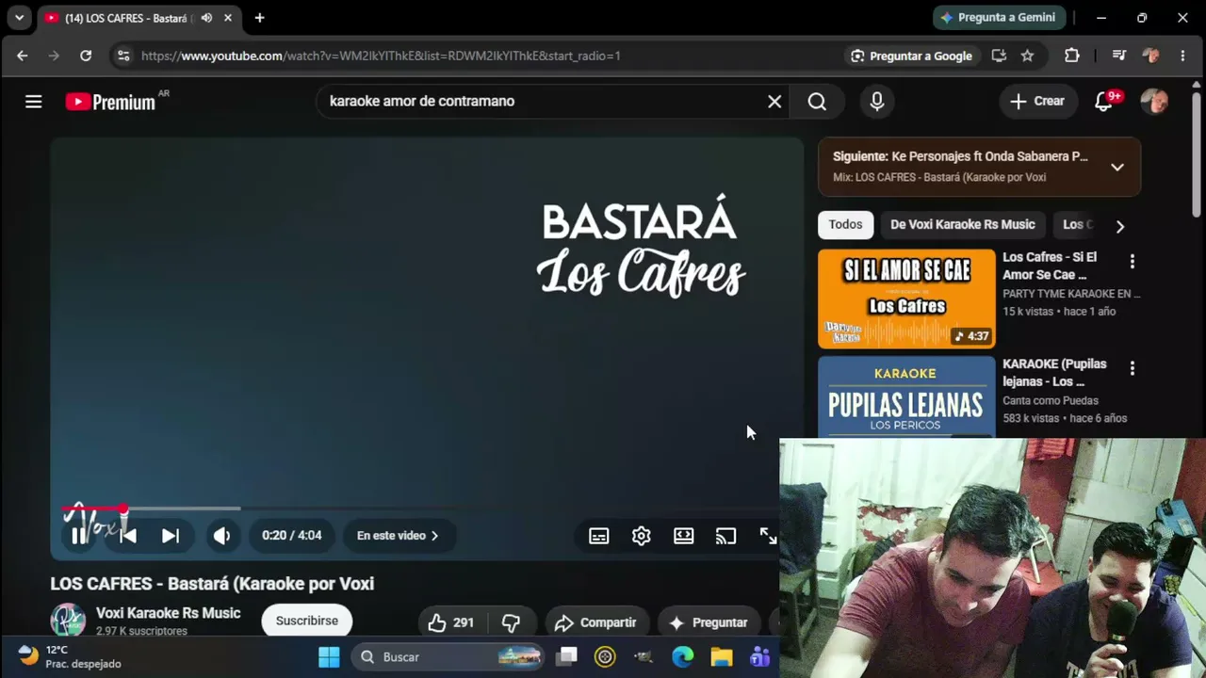The image size is (1206, 678).
Task: Open YouTube notifications bell
Action: [1104, 102]
